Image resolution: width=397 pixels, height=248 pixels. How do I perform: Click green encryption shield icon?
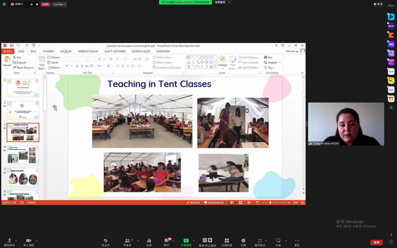pyautogui.click(x=4, y=4)
